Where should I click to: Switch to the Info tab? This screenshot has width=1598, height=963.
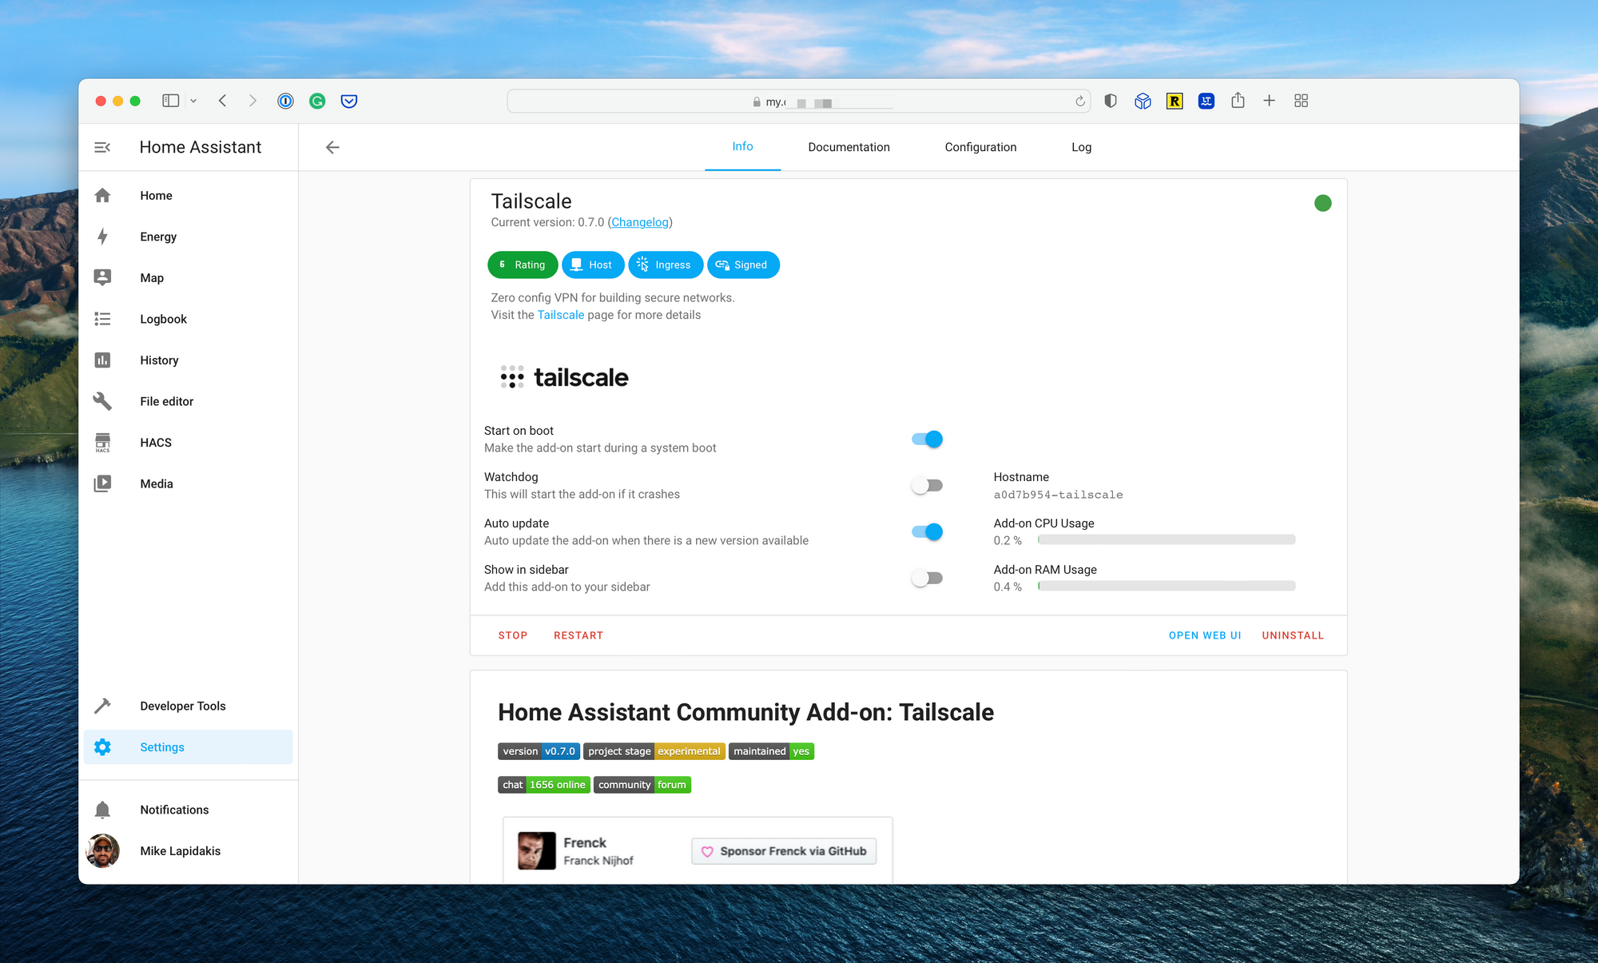[742, 146]
